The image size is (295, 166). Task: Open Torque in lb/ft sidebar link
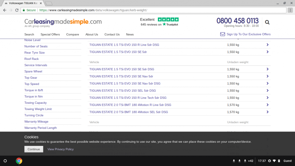click(34, 90)
